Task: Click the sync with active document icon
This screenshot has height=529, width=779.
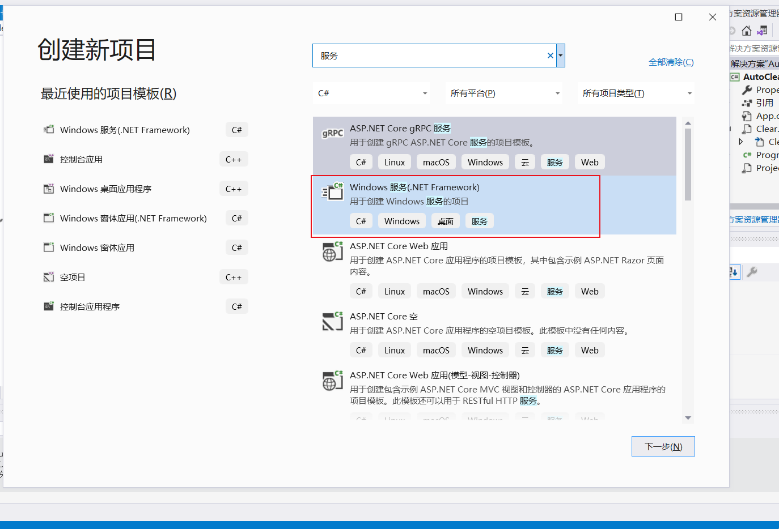Action: point(762,30)
